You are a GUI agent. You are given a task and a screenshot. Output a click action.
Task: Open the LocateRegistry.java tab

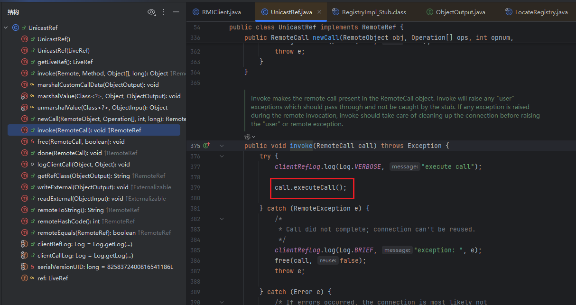pyautogui.click(x=541, y=12)
